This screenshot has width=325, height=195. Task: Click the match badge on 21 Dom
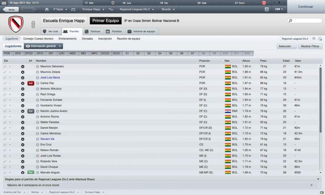tap(264, 3)
